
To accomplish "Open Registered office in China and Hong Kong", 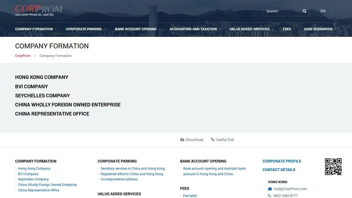I will [132, 174].
